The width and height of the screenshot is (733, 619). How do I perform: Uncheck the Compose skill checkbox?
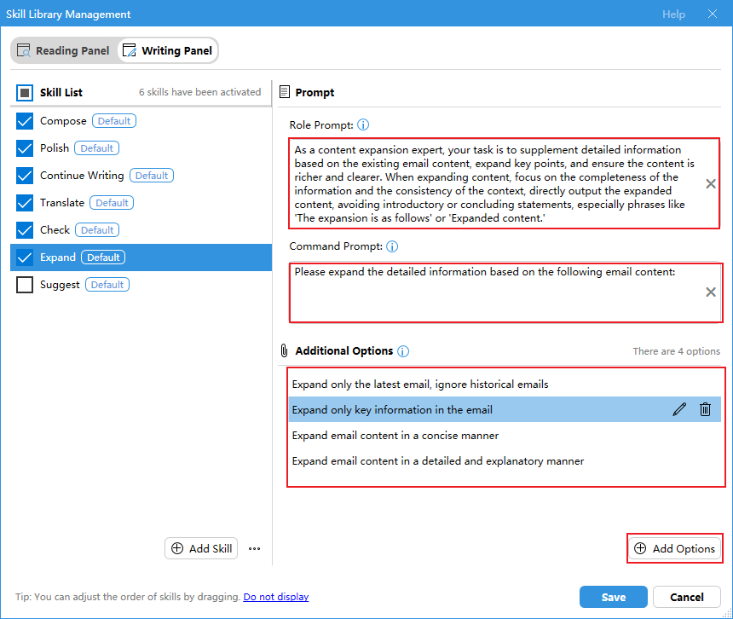(25, 121)
